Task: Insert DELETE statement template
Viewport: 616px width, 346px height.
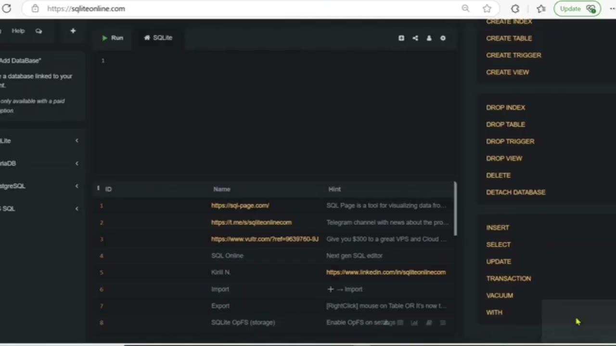Action: coord(498,175)
